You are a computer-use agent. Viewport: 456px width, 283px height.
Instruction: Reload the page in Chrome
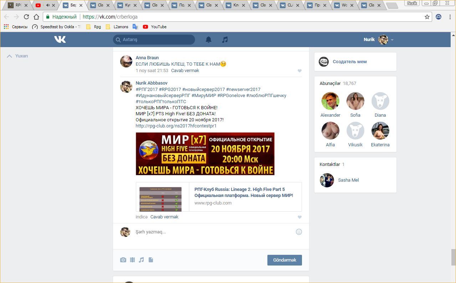coord(26,17)
